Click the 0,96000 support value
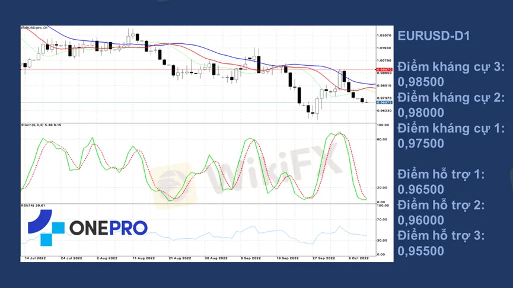The width and height of the screenshot is (513, 288). (420, 220)
